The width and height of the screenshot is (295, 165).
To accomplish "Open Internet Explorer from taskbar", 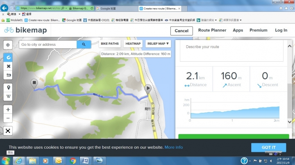I will 18,161.
